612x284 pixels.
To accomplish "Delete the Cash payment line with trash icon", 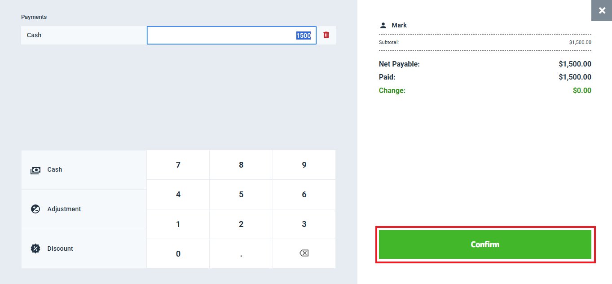I will point(326,35).
